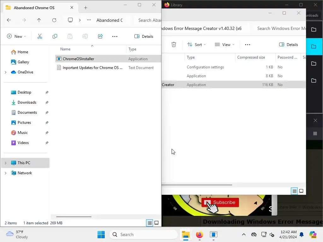Click the horizontal scrollbar in Error Message Creator window
The height and width of the screenshot is (242, 323).
point(197,185)
